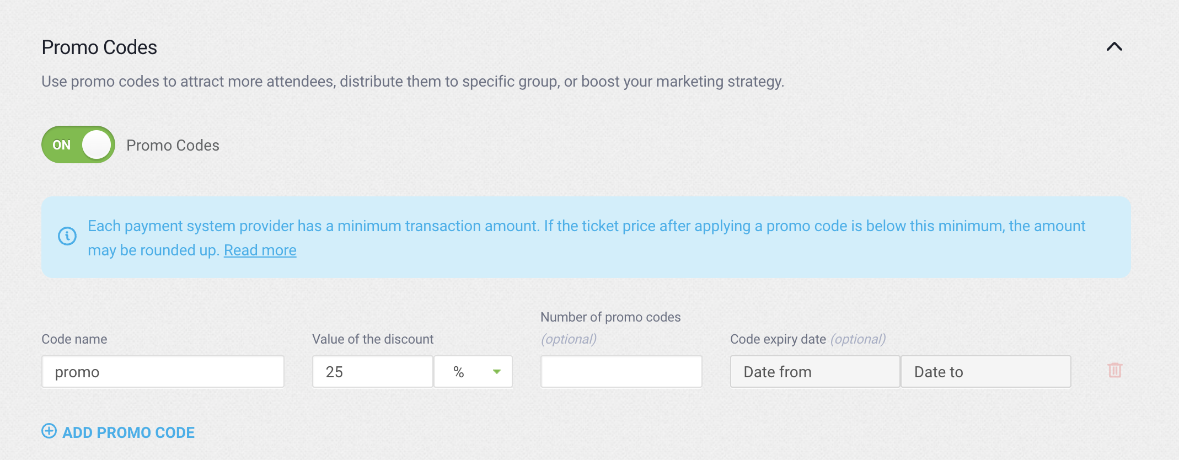This screenshot has width=1179, height=460.
Task: Delete the promo row using trash icon
Action: coord(1114,370)
